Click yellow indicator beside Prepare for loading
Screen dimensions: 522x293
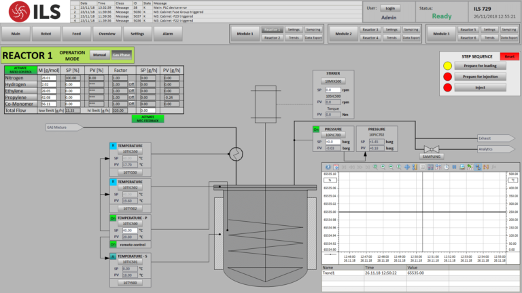pyautogui.click(x=447, y=66)
